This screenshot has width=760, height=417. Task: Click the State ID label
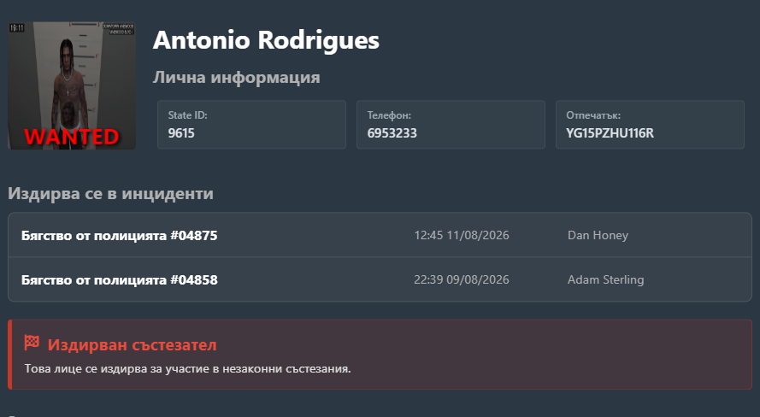click(x=187, y=115)
